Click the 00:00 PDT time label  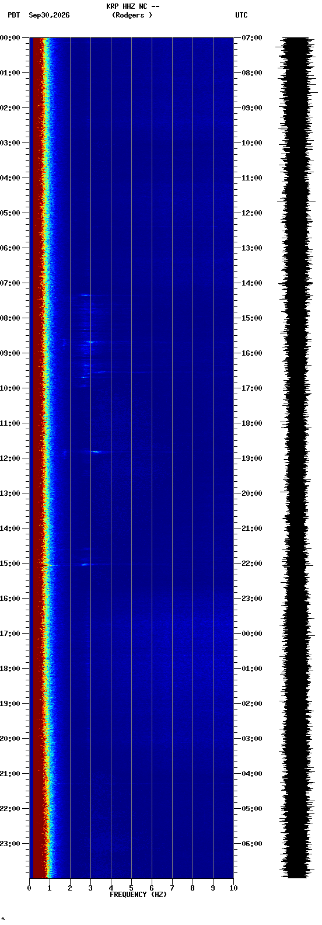[10, 38]
